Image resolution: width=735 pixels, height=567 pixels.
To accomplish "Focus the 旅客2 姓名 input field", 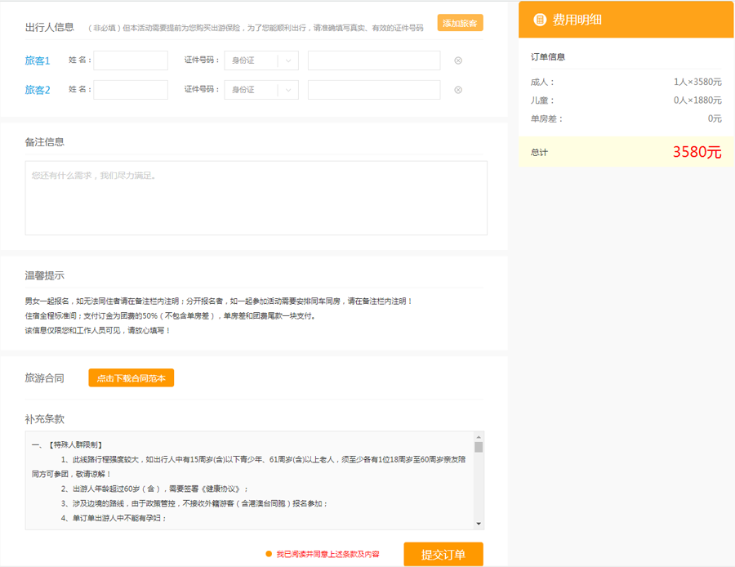I will point(131,90).
